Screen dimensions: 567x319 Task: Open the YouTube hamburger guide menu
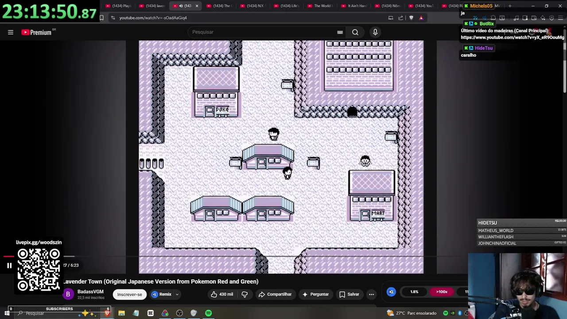point(11,32)
